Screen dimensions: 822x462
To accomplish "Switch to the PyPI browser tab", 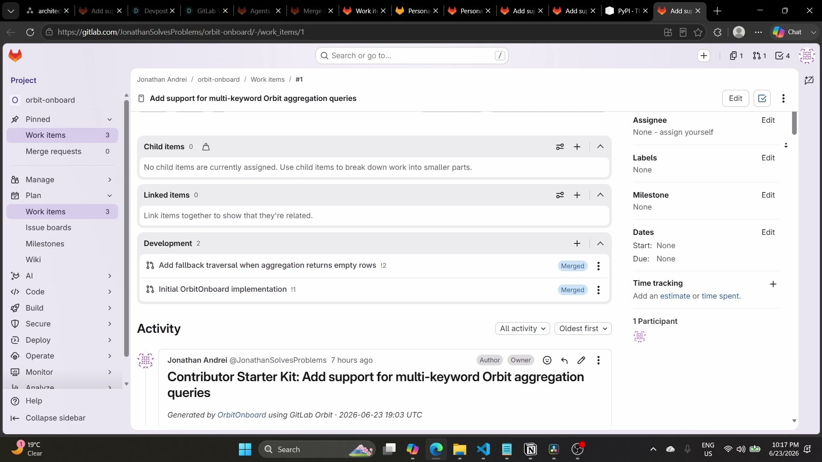I will [x=627, y=11].
